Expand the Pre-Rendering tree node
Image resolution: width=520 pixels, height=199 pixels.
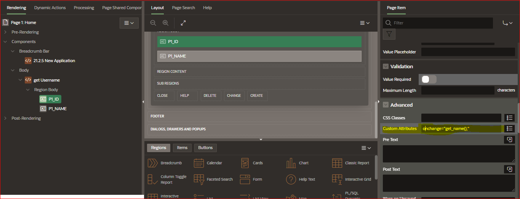pyautogui.click(x=5, y=32)
